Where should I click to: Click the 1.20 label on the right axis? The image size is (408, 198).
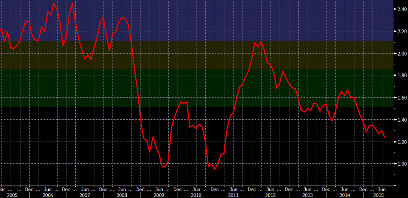pyautogui.click(x=402, y=142)
